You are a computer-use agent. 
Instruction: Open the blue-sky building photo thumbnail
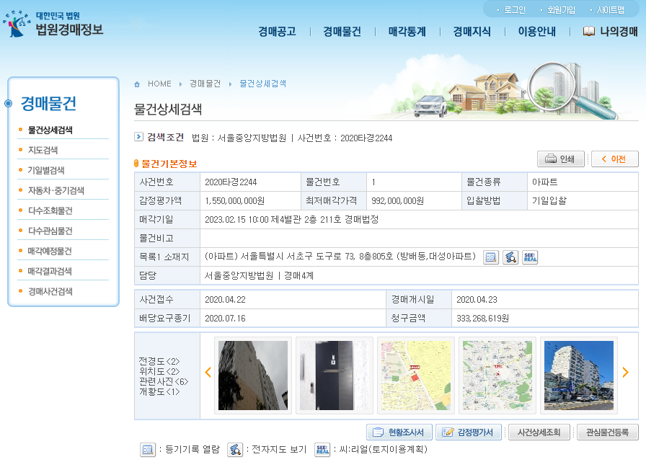(579, 376)
